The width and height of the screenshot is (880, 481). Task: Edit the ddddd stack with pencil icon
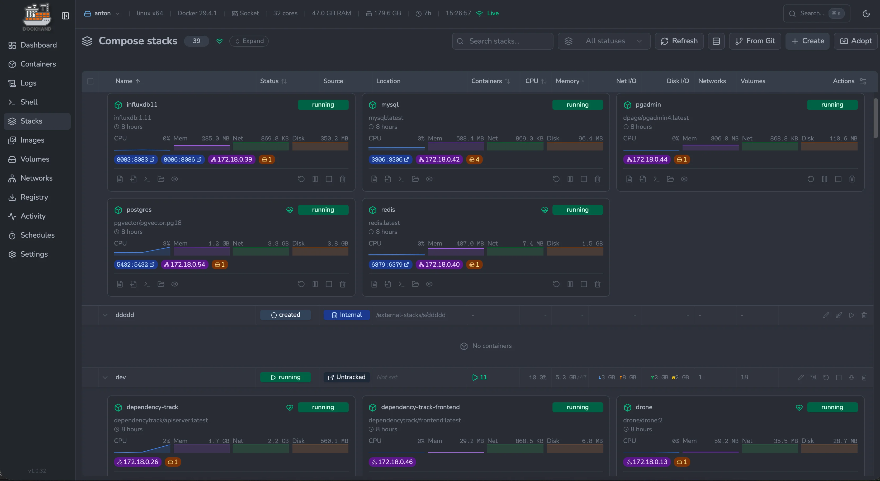pos(826,315)
